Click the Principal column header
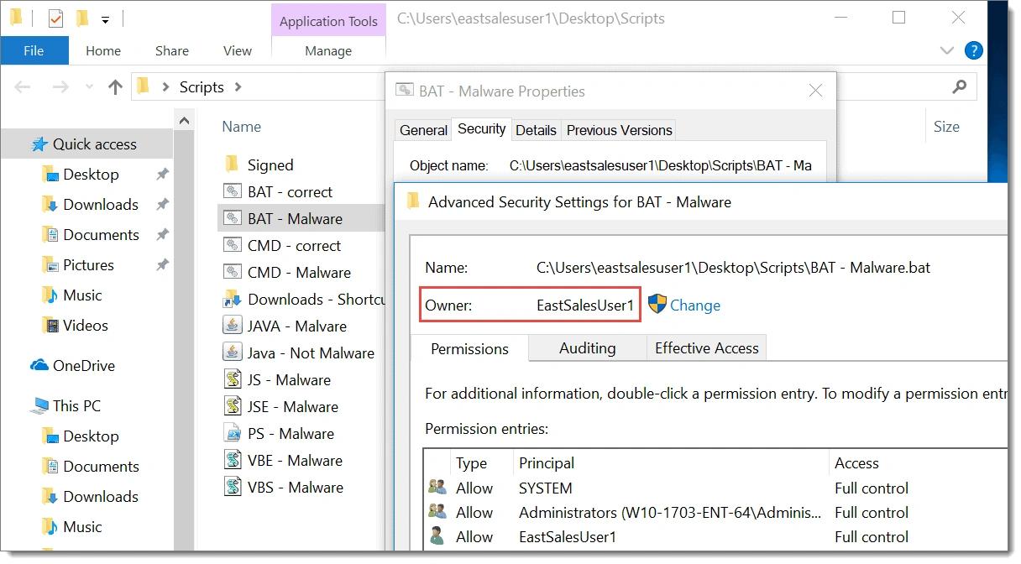Image resolution: width=1021 pixels, height=564 pixels. [x=547, y=463]
